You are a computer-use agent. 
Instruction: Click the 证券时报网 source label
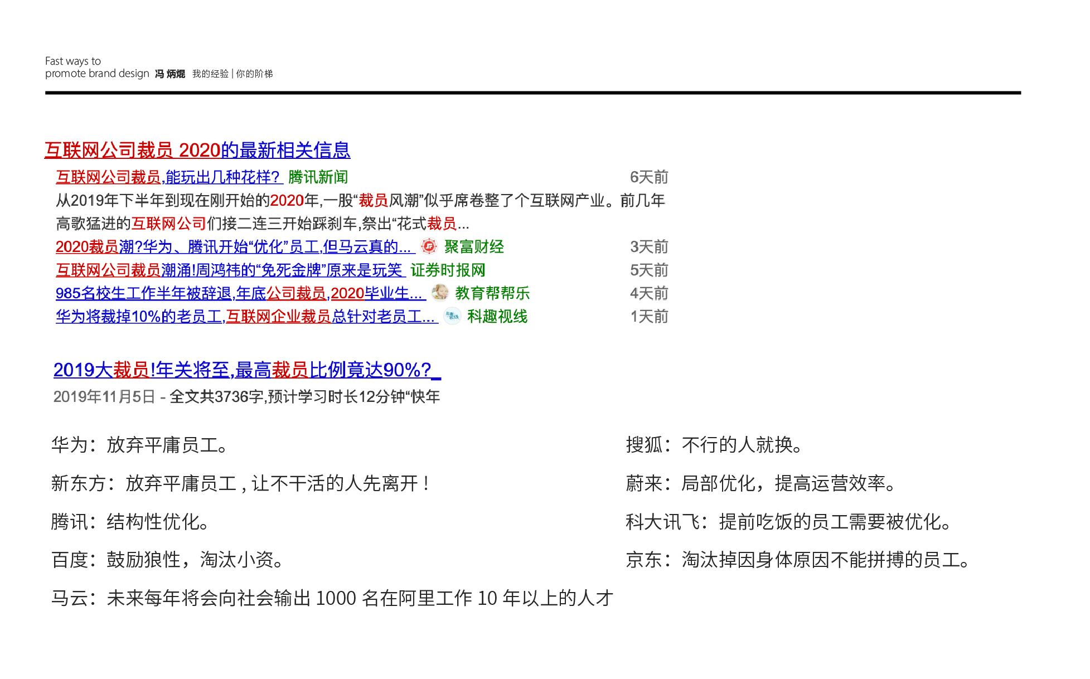click(448, 270)
